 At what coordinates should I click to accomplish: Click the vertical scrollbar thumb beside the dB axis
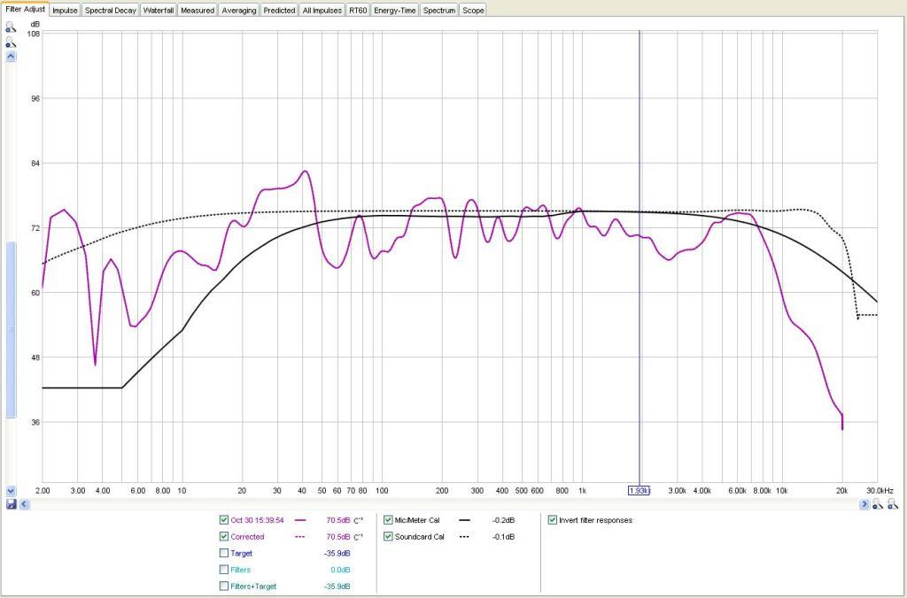pyautogui.click(x=11, y=329)
